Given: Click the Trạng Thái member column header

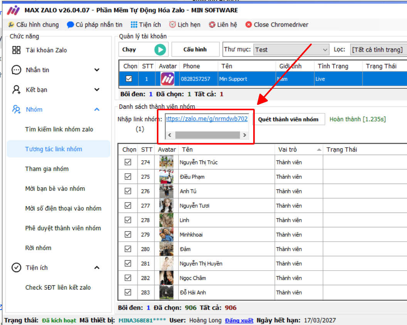Looking at the screenshot, I should point(365,150).
